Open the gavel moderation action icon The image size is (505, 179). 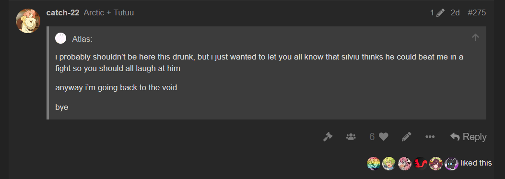pyautogui.click(x=328, y=137)
